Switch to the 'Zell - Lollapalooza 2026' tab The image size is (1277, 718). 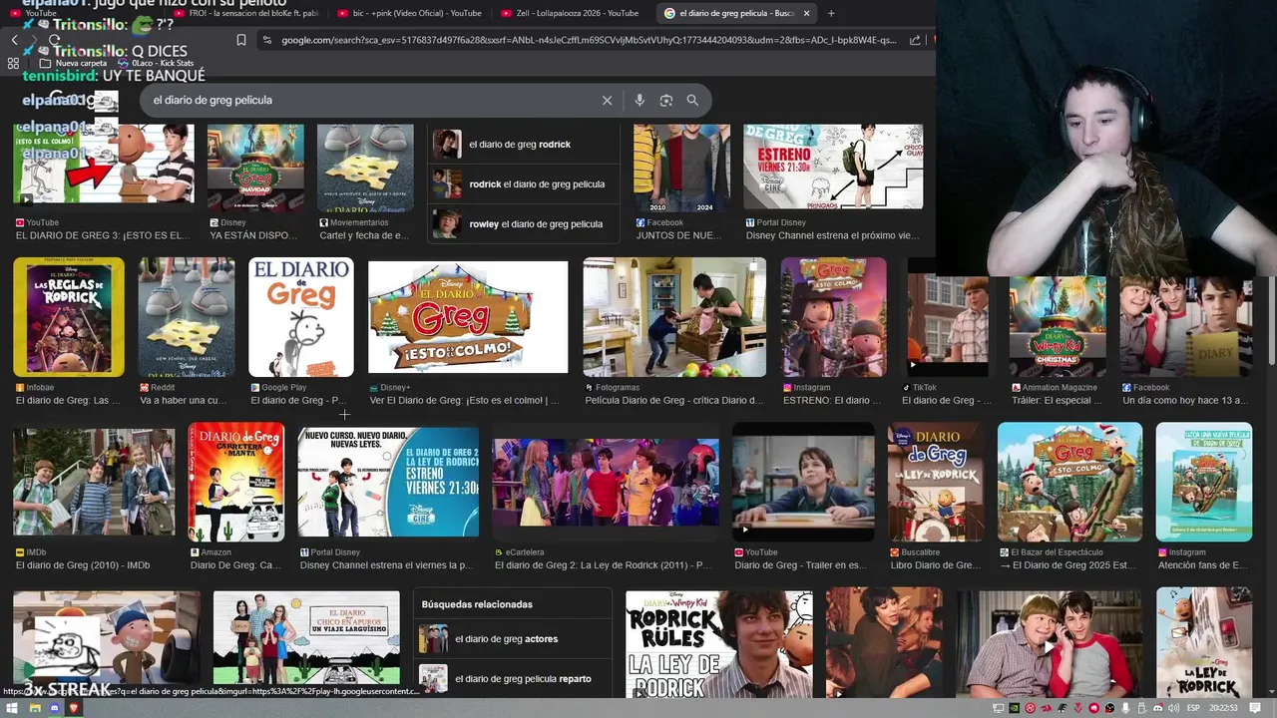570,13
